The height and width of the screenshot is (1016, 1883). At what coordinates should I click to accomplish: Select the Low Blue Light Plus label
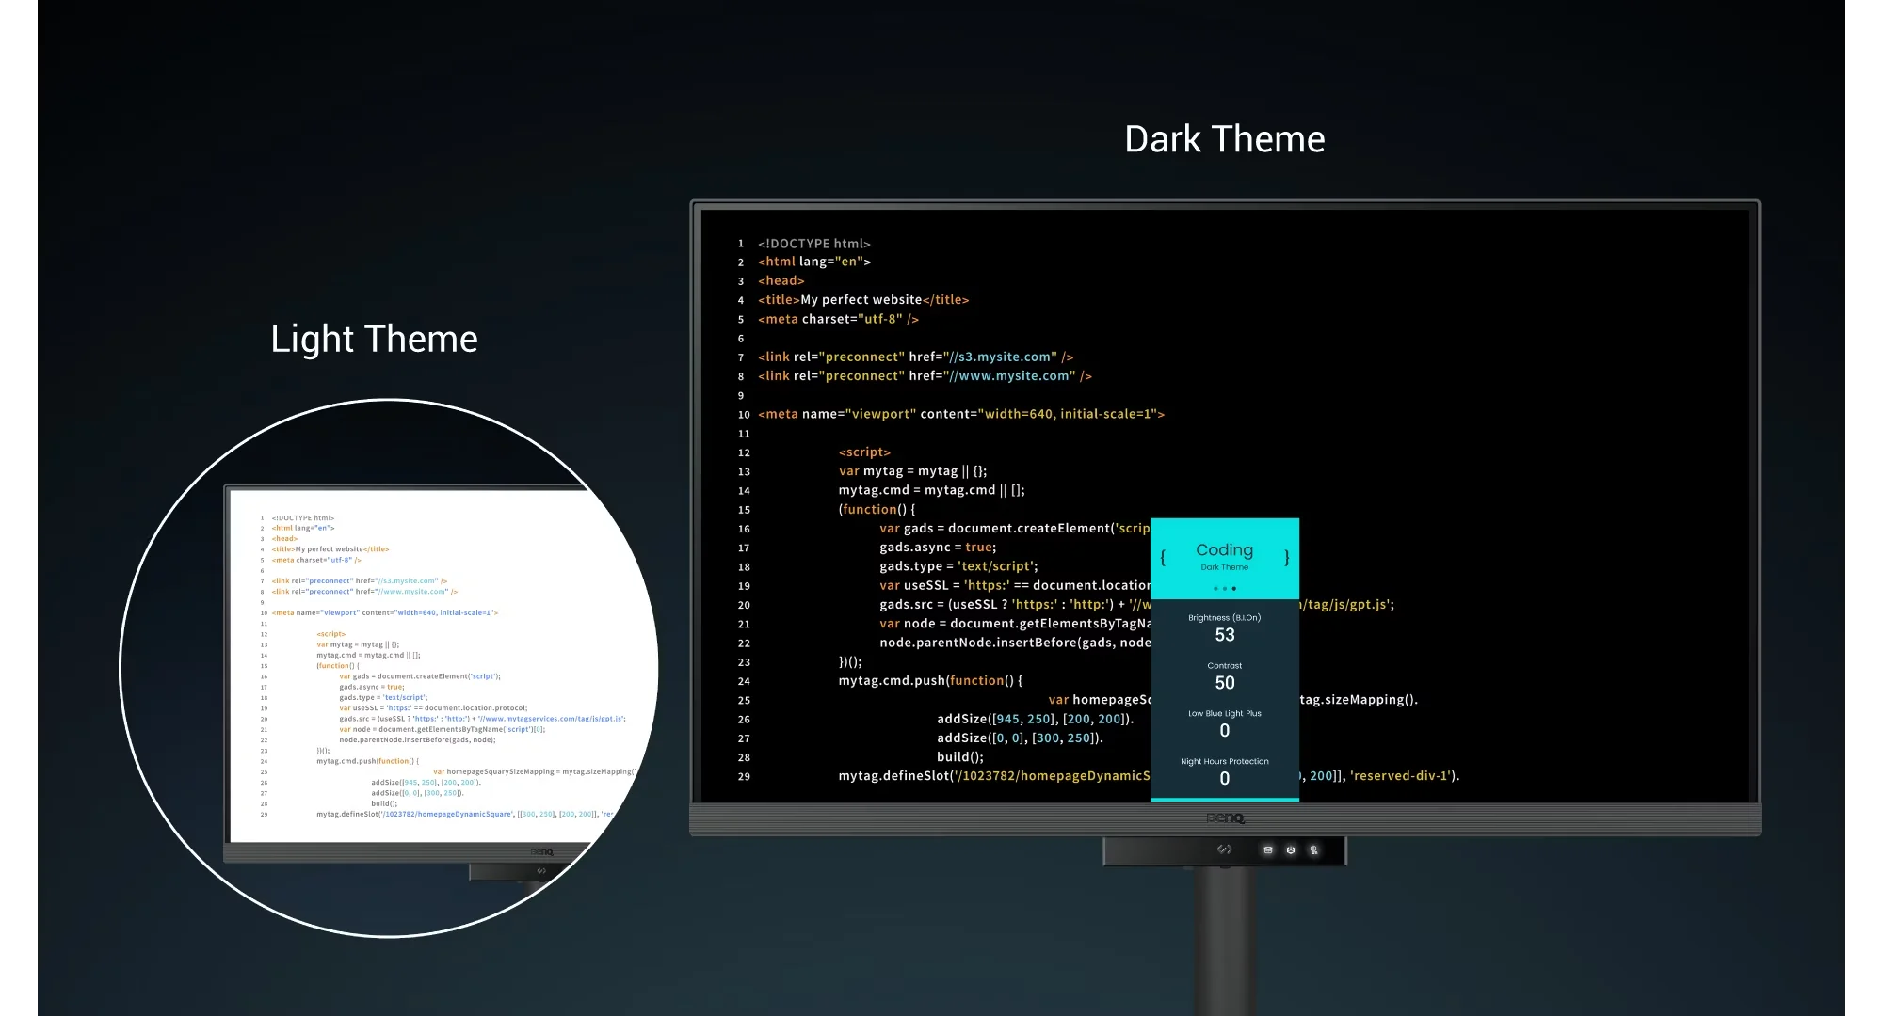[x=1225, y=714]
